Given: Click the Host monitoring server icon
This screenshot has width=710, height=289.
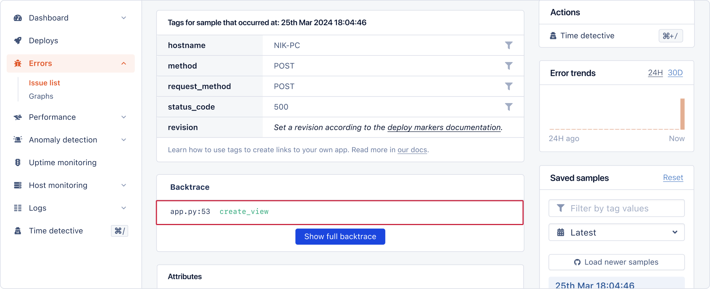Looking at the screenshot, I should (18, 185).
